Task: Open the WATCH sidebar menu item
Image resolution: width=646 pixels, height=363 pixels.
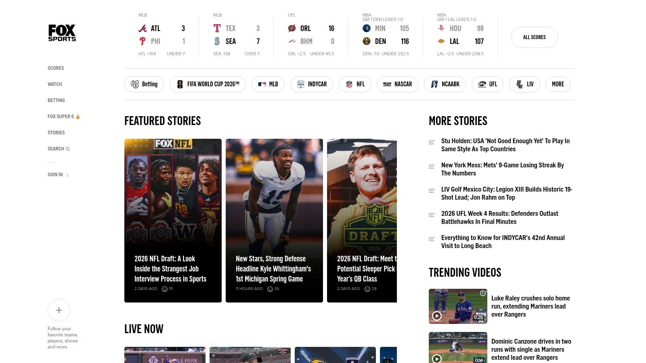Action: (x=55, y=84)
